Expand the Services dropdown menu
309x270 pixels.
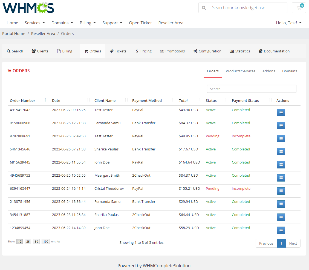tap(34, 23)
